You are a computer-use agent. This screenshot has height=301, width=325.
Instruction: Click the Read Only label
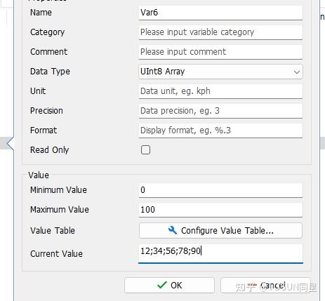[49, 150]
